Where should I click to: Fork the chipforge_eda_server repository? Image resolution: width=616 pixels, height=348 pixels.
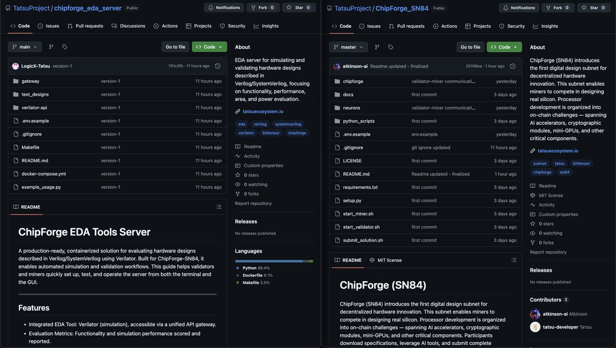coord(263,8)
